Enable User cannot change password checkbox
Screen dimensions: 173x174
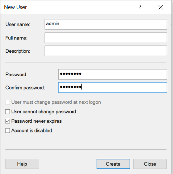[8, 112]
